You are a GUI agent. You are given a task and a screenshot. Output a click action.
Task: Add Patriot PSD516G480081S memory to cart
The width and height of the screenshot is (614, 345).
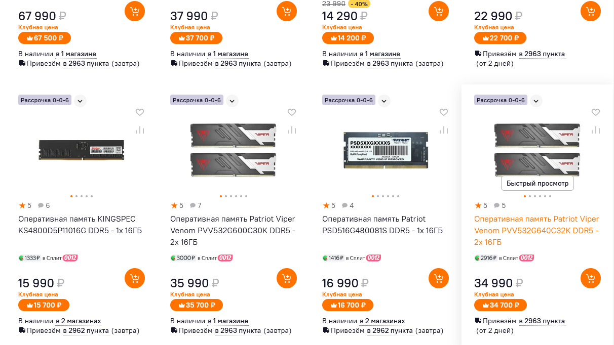pos(439,278)
